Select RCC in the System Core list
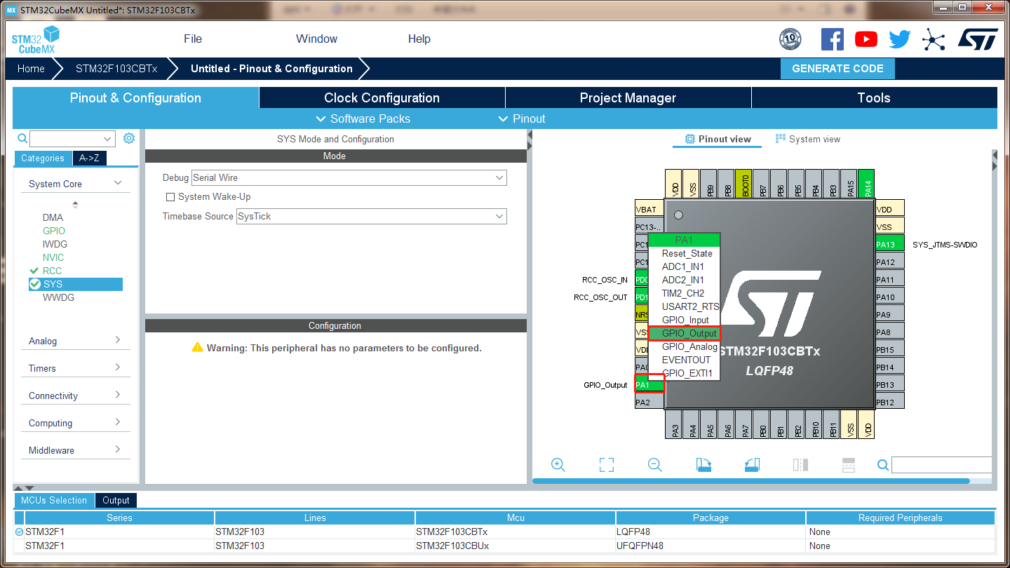The width and height of the screenshot is (1010, 568). click(x=52, y=271)
